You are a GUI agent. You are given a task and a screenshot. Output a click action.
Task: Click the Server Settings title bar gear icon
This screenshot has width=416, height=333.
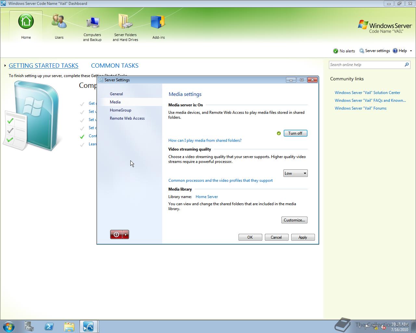coord(101,80)
